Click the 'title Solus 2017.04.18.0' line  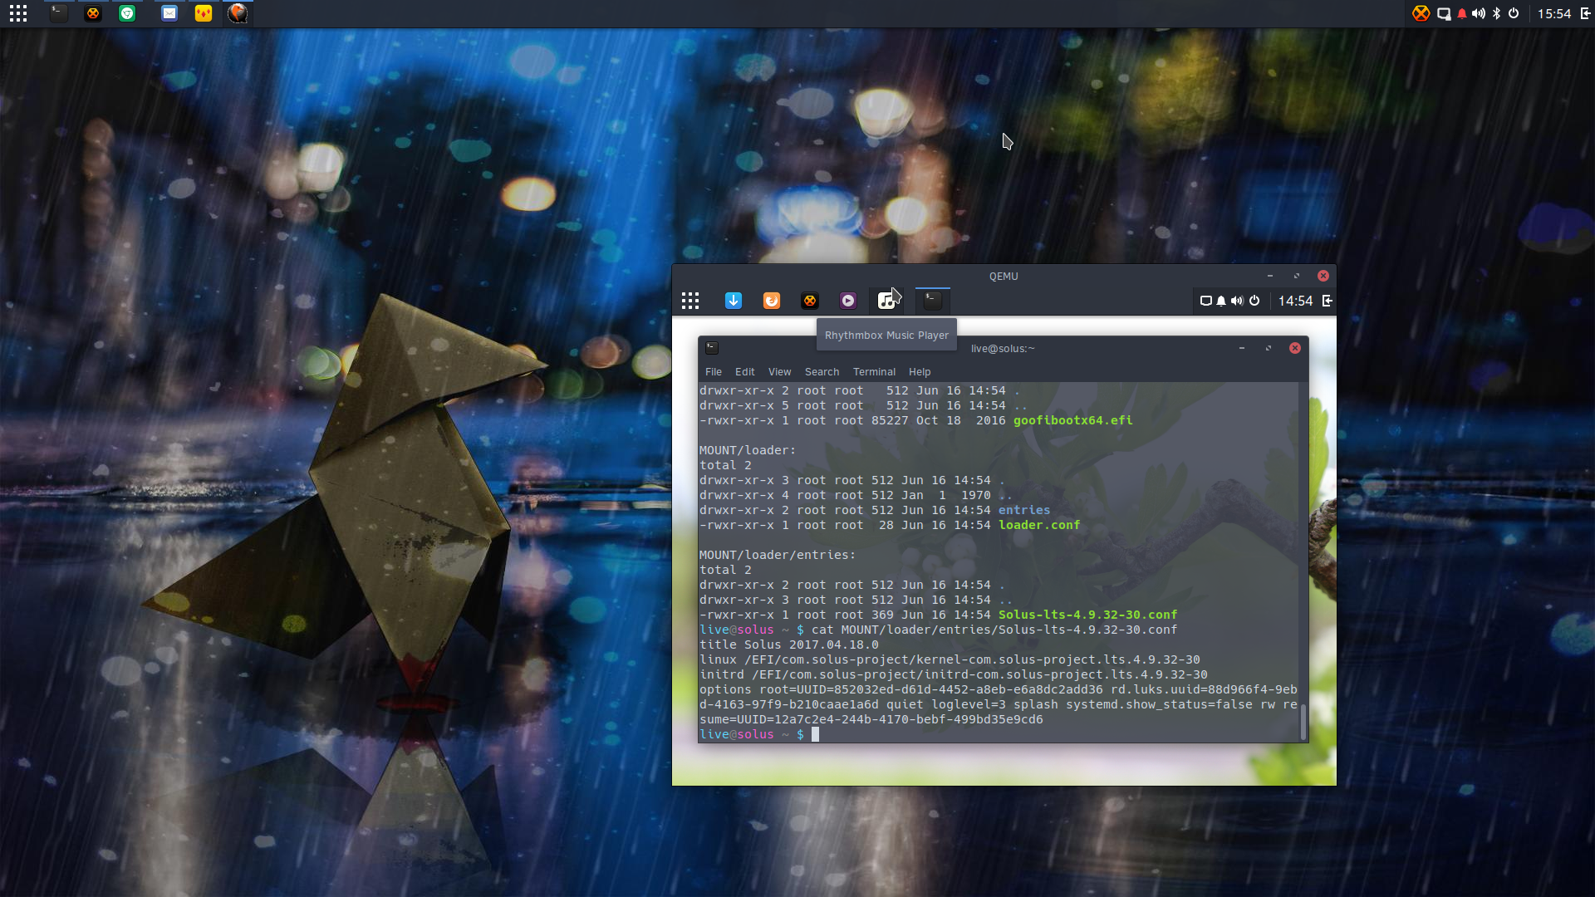click(x=789, y=645)
